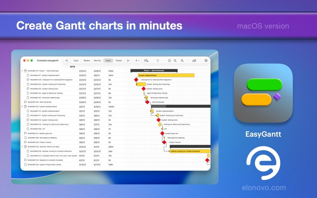Click duration 492h of Warranty Period
The height and width of the screenshot is (198, 317).
(111, 147)
